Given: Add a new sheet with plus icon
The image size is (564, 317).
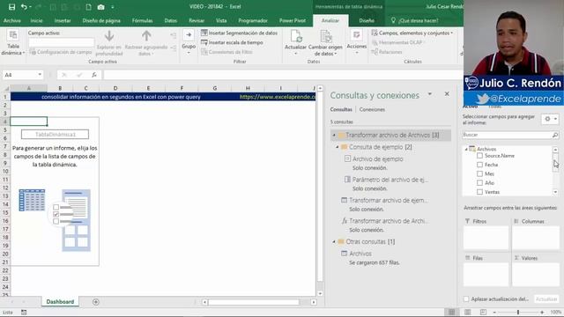Looking at the screenshot, I should pos(96,302).
